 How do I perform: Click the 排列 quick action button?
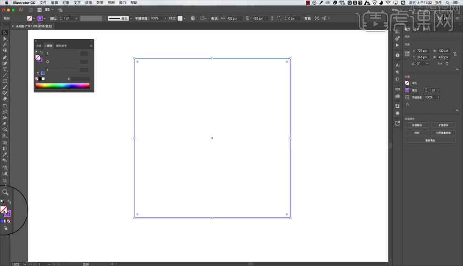(417, 133)
